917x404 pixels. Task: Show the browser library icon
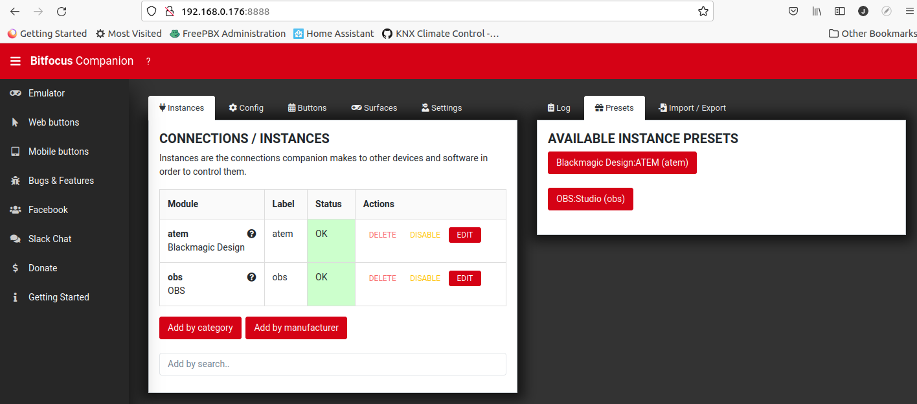click(817, 11)
